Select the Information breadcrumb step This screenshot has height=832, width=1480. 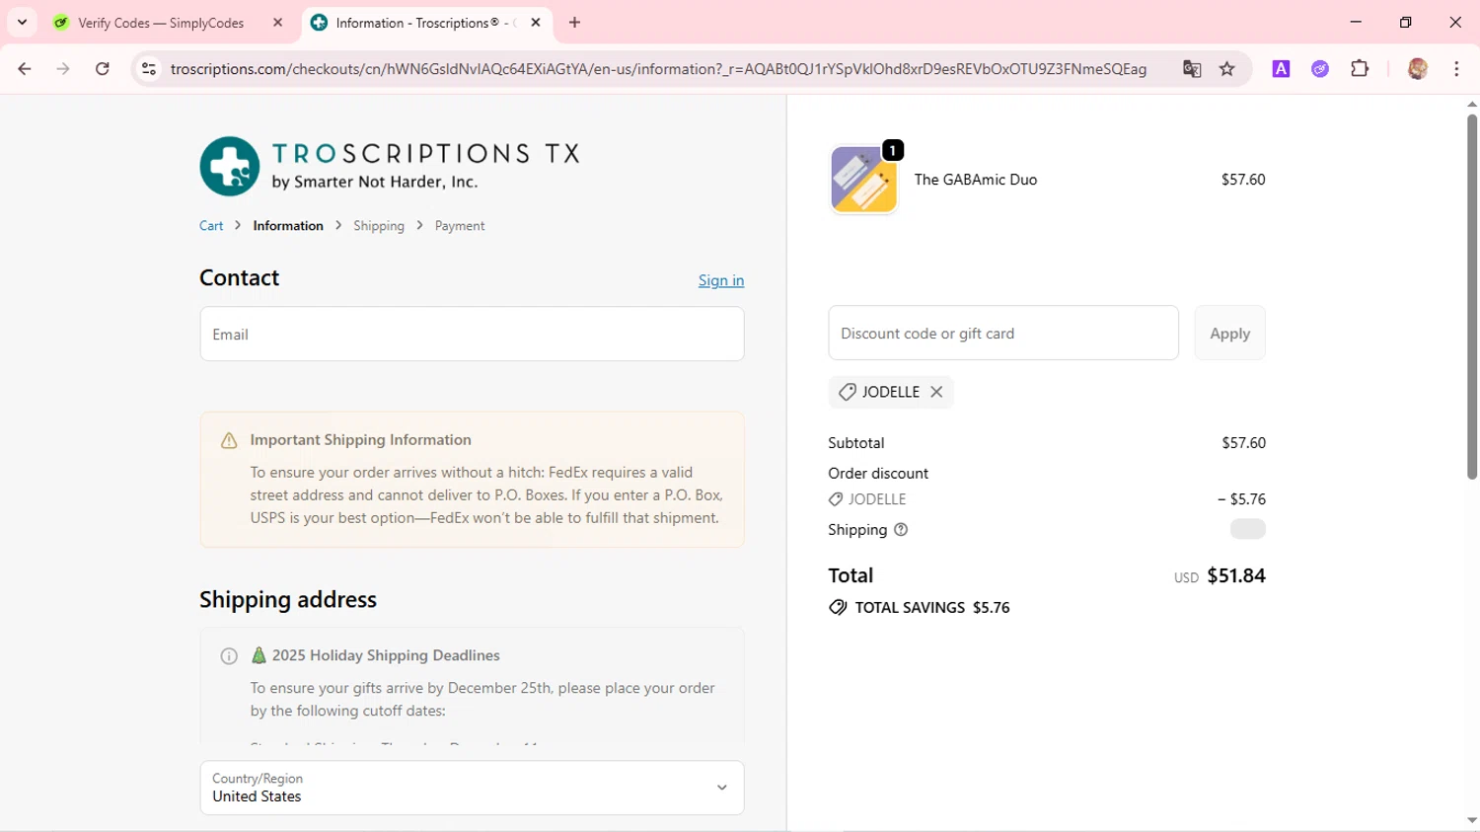288,226
